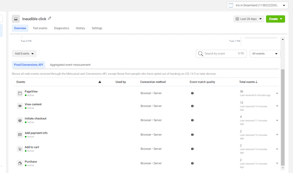293x173 pixels.
Task: Open the All events filter dropdown
Action: click(x=265, y=54)
